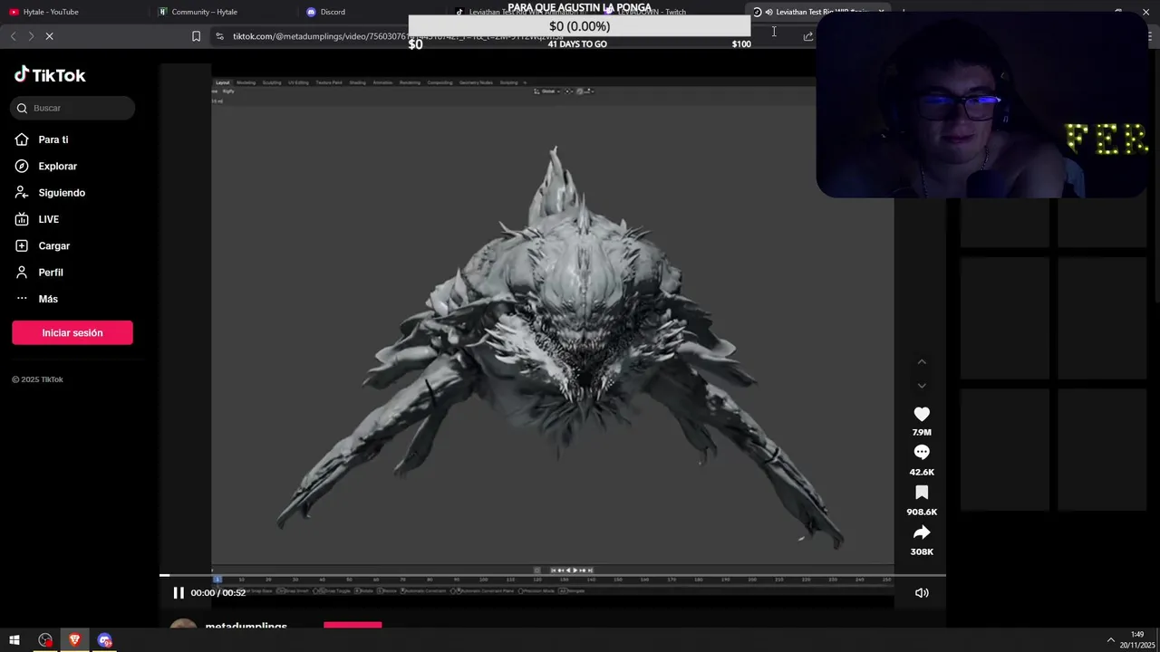This screenshot has height=652, width=1160.
Task: Click the browser share page icon
Action: [807, 36]
